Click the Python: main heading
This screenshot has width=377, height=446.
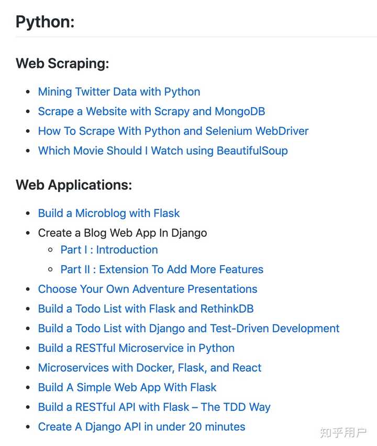click(x=45, y=22)
